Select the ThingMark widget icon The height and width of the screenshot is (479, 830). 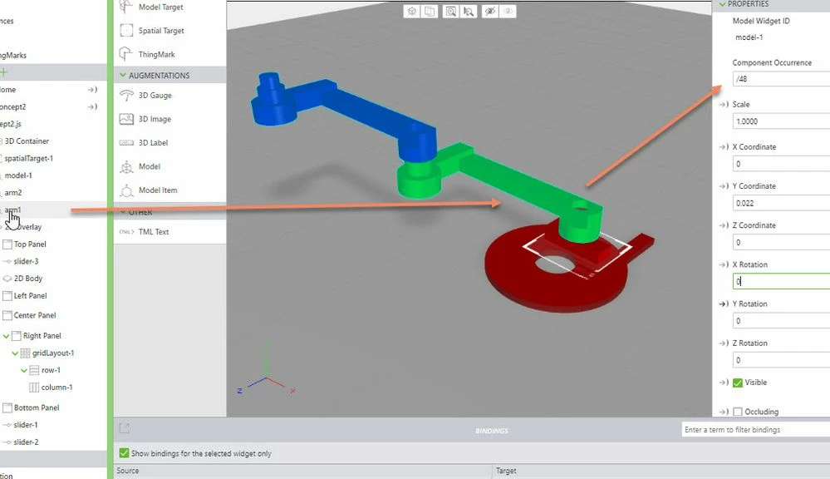coord(126,54)
